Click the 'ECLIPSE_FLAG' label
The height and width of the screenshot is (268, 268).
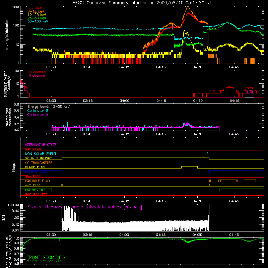(x=37, y=172)
